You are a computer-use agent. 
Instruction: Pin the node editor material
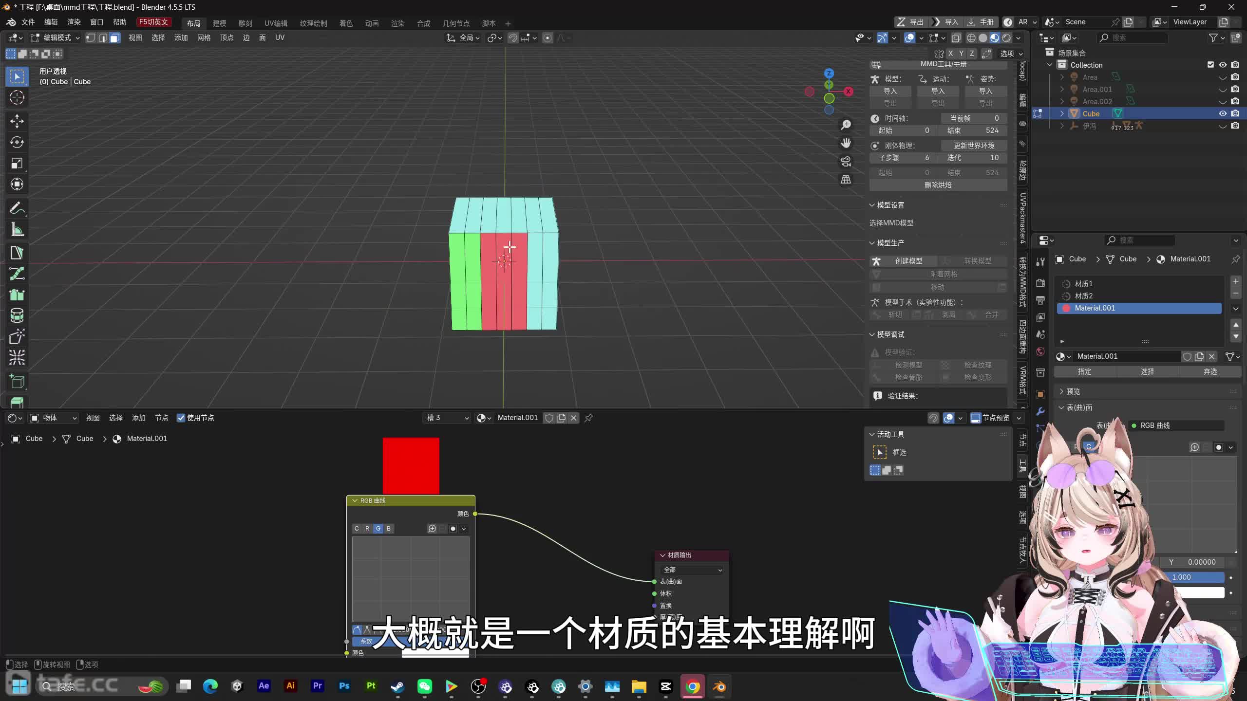pyautogui.click(x=588, y=418)
